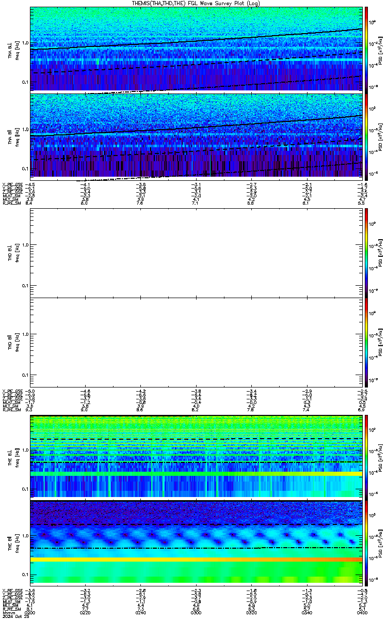
Task: Click the '0220' time tick label
Action: [x=86, y=613]
